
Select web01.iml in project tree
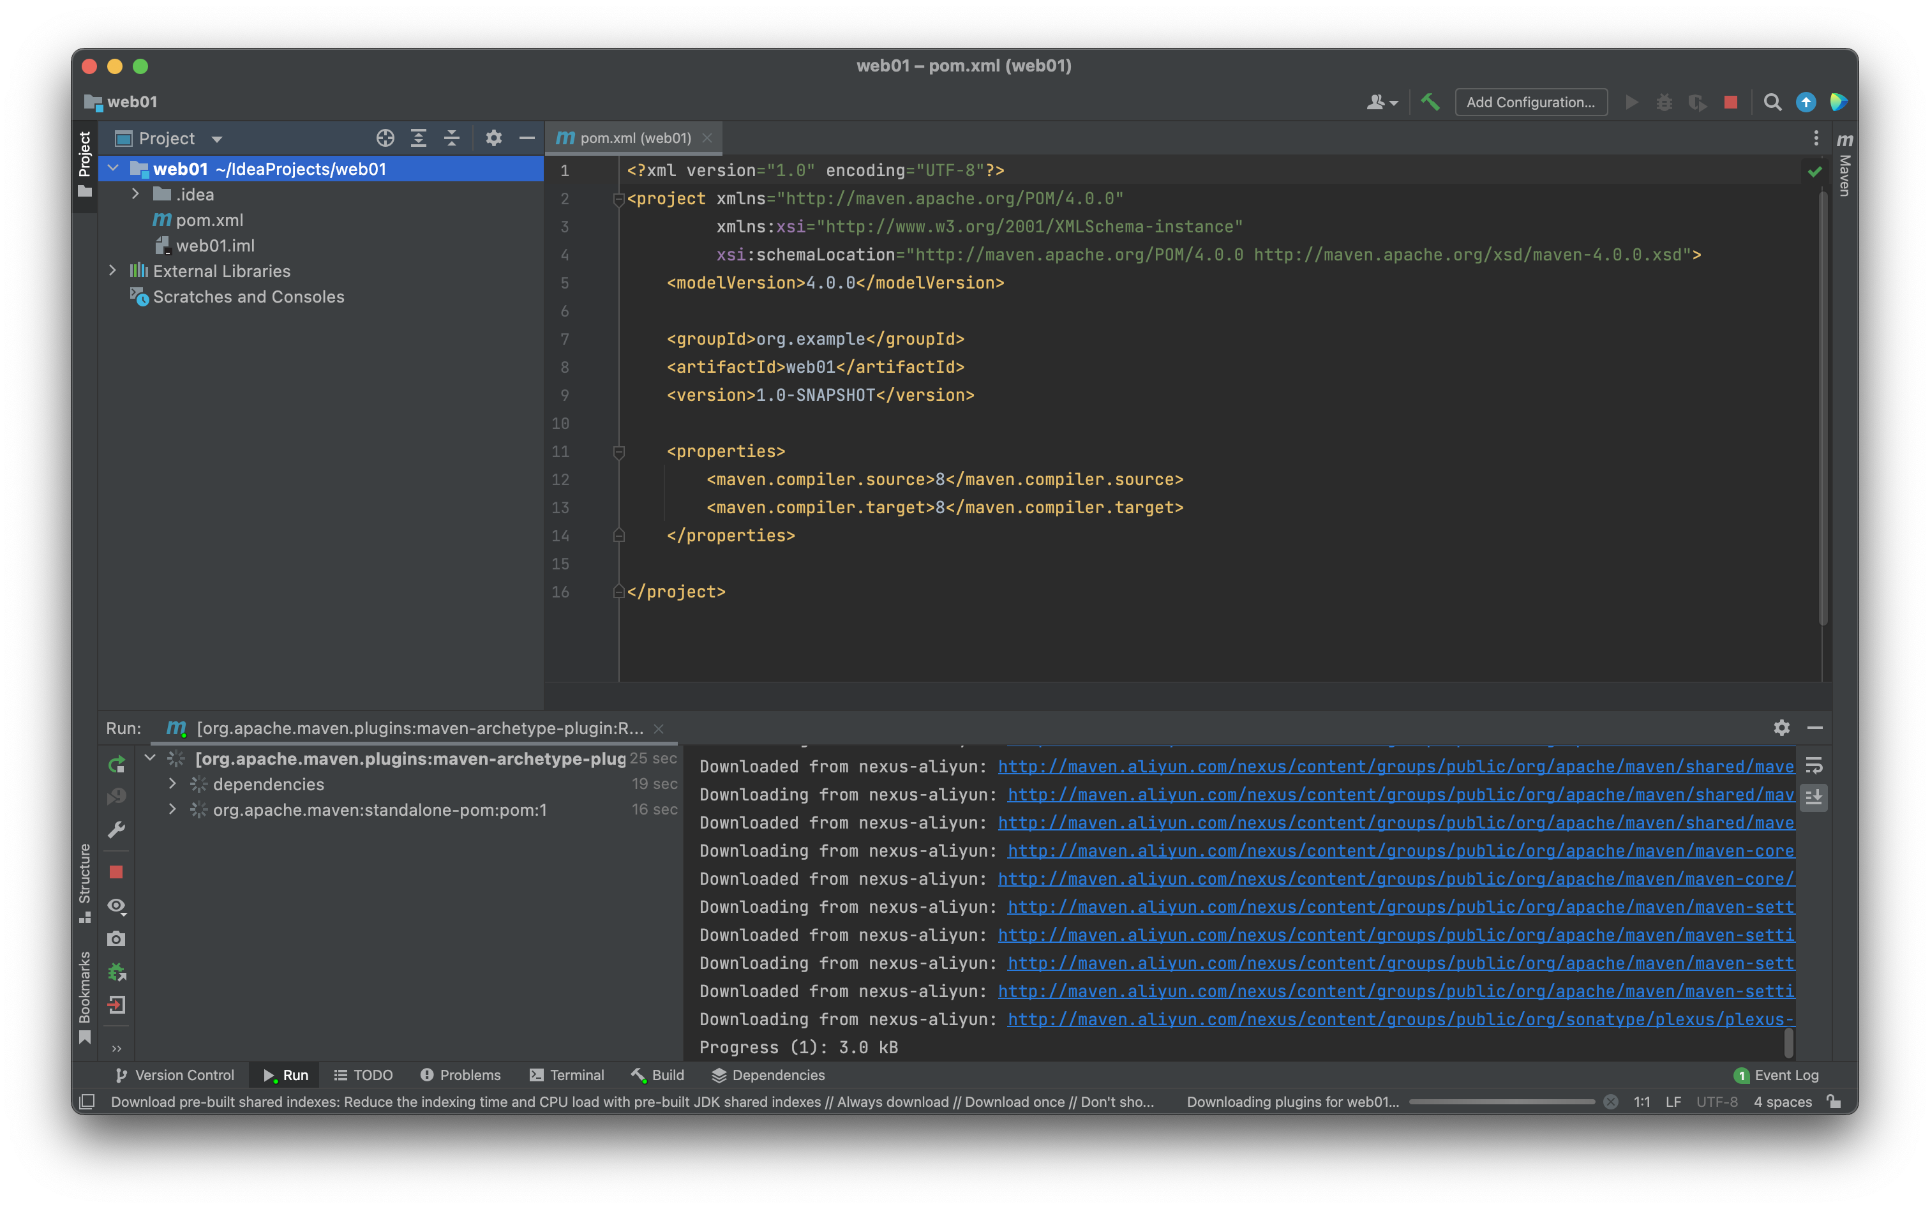pos(205,246)
